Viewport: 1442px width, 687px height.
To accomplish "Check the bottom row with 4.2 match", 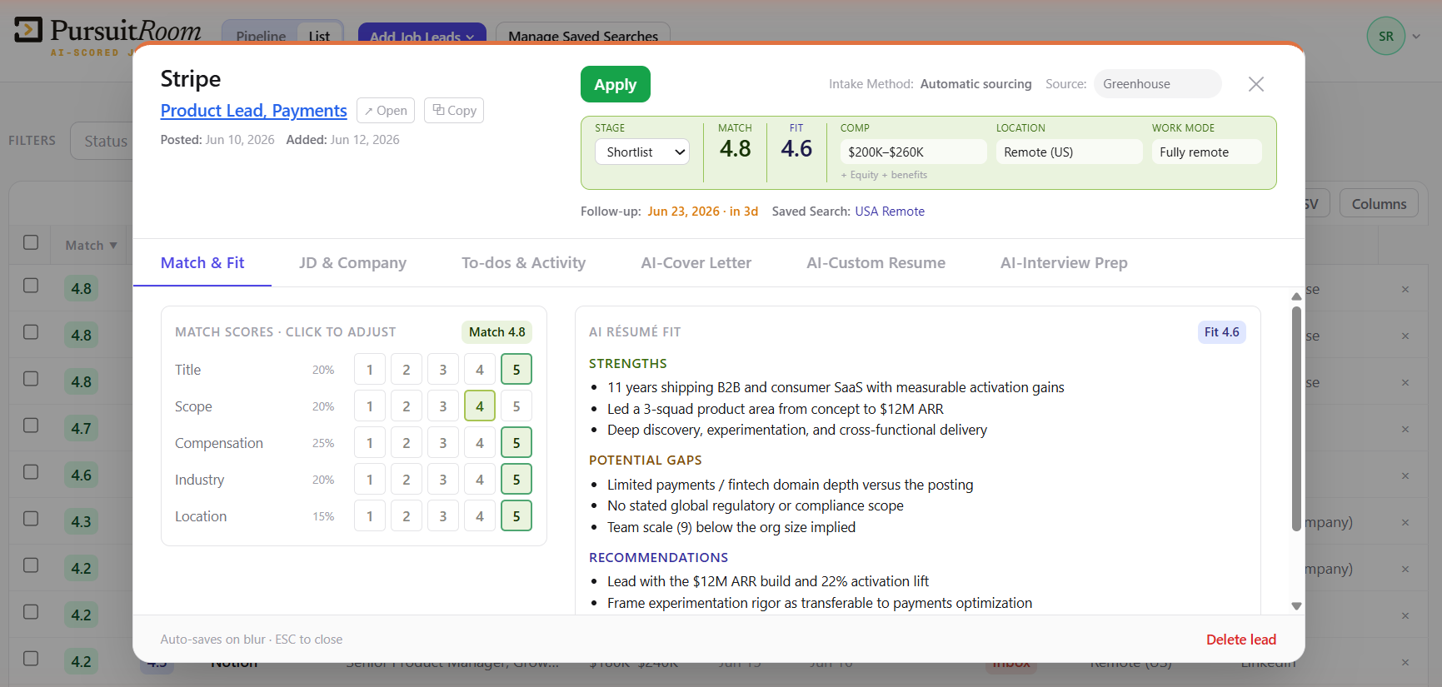I will (31, 659).
